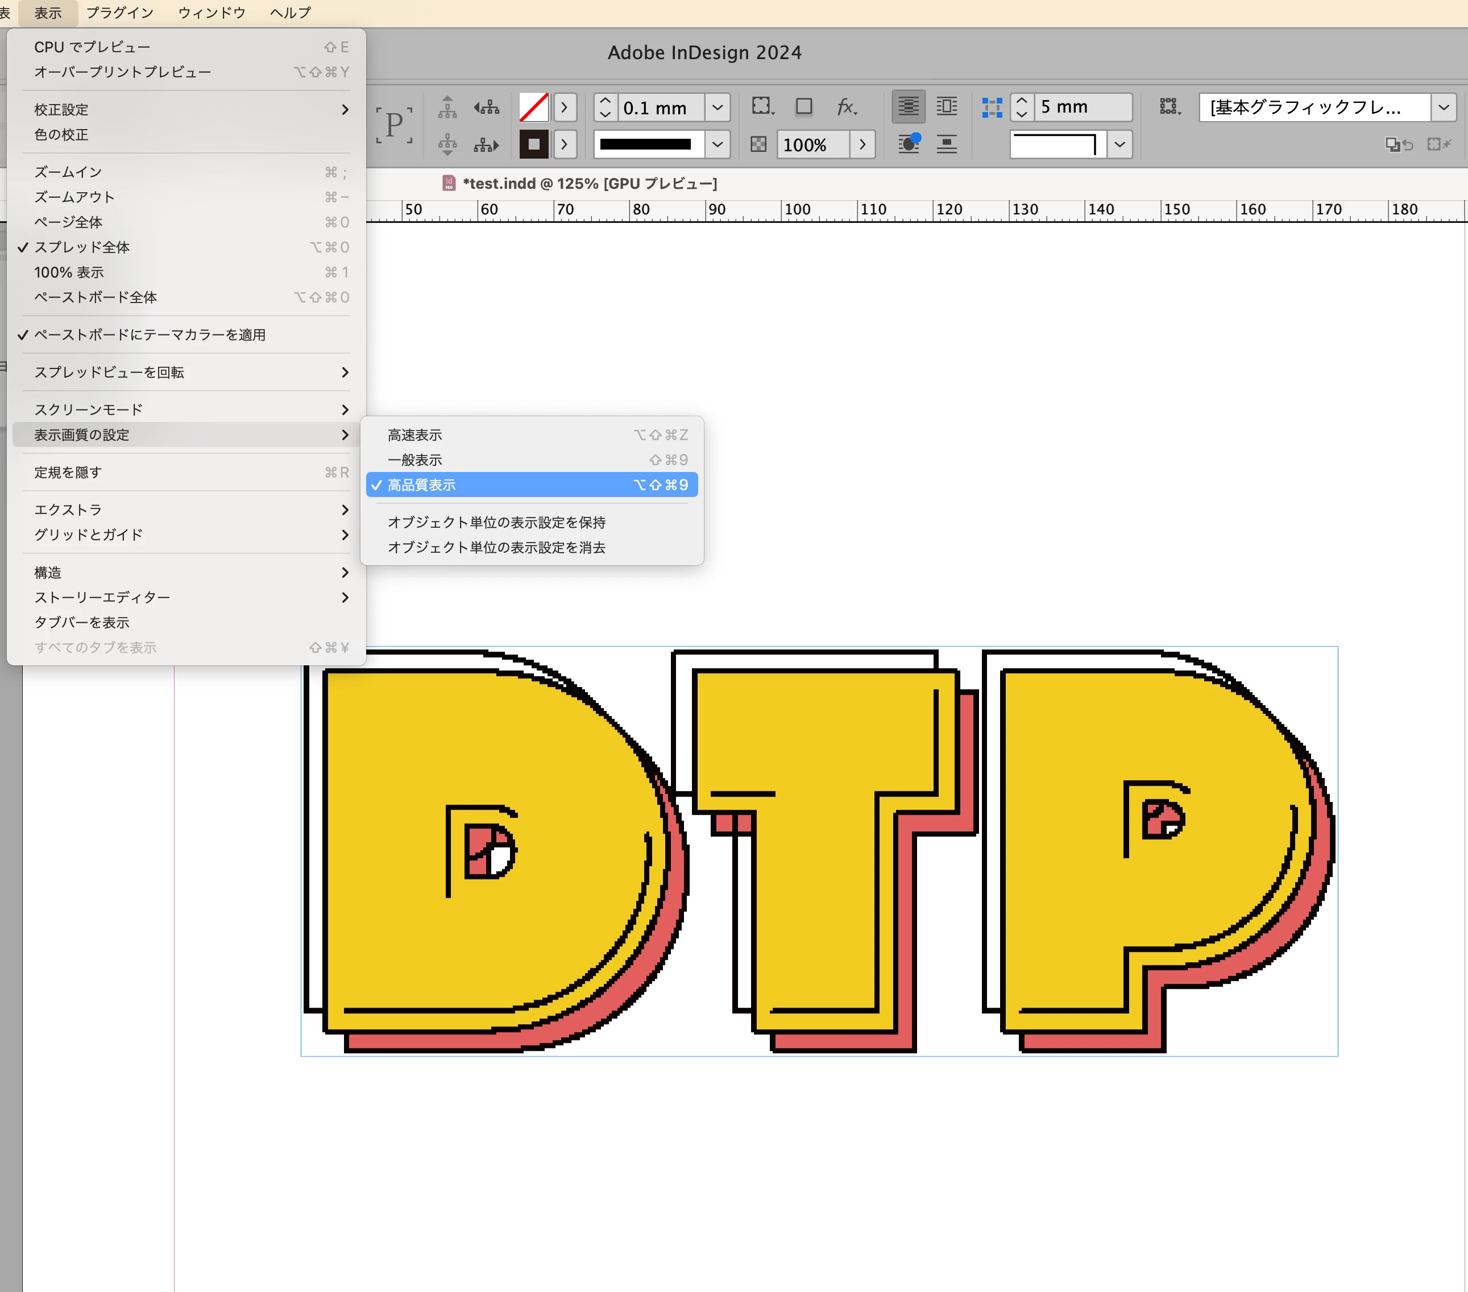Click wrap around bounding box icon
The height and width of the screenshot is (1292, 1468).
tap(947, 107)
